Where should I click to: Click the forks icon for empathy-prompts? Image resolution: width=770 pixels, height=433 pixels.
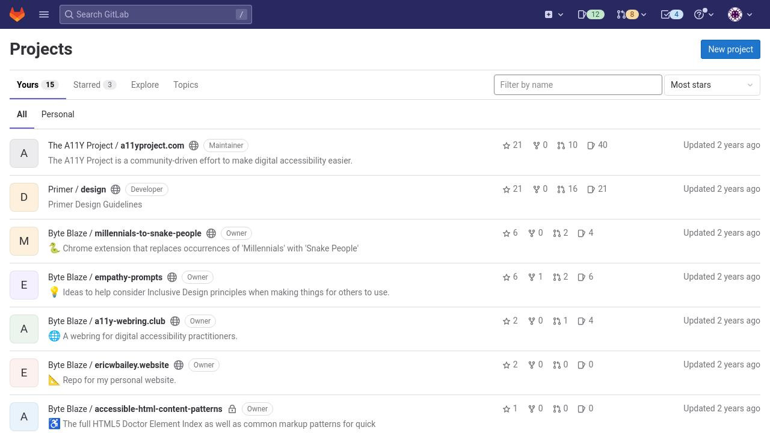click(x=532, y=277)
